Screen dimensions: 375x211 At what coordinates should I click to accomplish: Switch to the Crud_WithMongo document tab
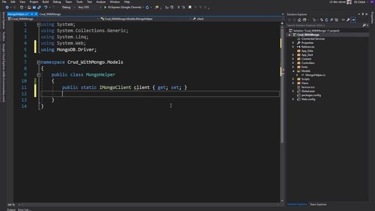tap(50, 14)
